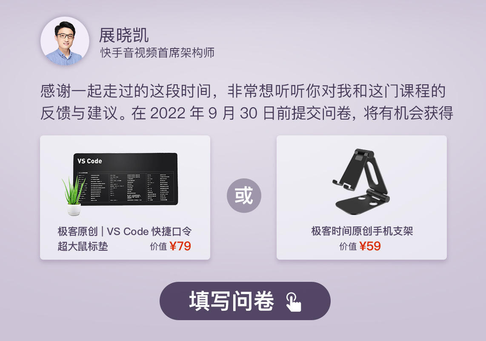Click the 极客时间原创手机支架 title
This screenshot has width=486, height=341.
[362, 231]
